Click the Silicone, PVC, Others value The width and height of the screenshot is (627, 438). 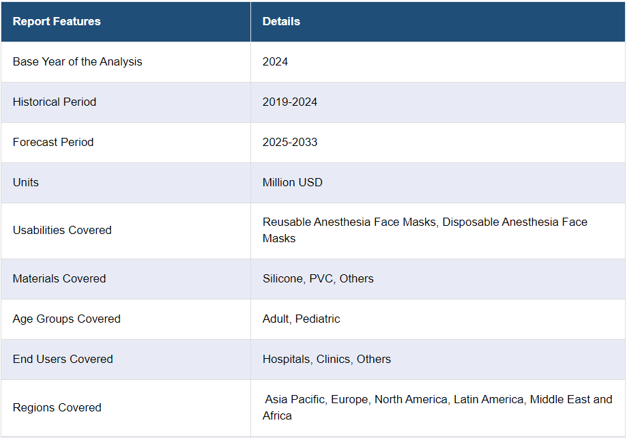click(318, 278)
